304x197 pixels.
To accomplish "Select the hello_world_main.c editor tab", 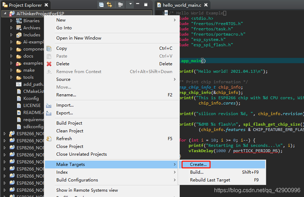I will (x=182, y=5).
